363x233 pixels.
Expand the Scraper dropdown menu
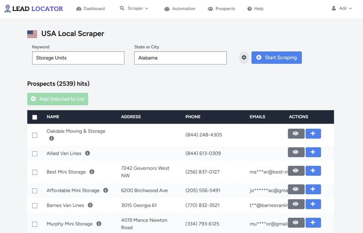coord(134,8)
